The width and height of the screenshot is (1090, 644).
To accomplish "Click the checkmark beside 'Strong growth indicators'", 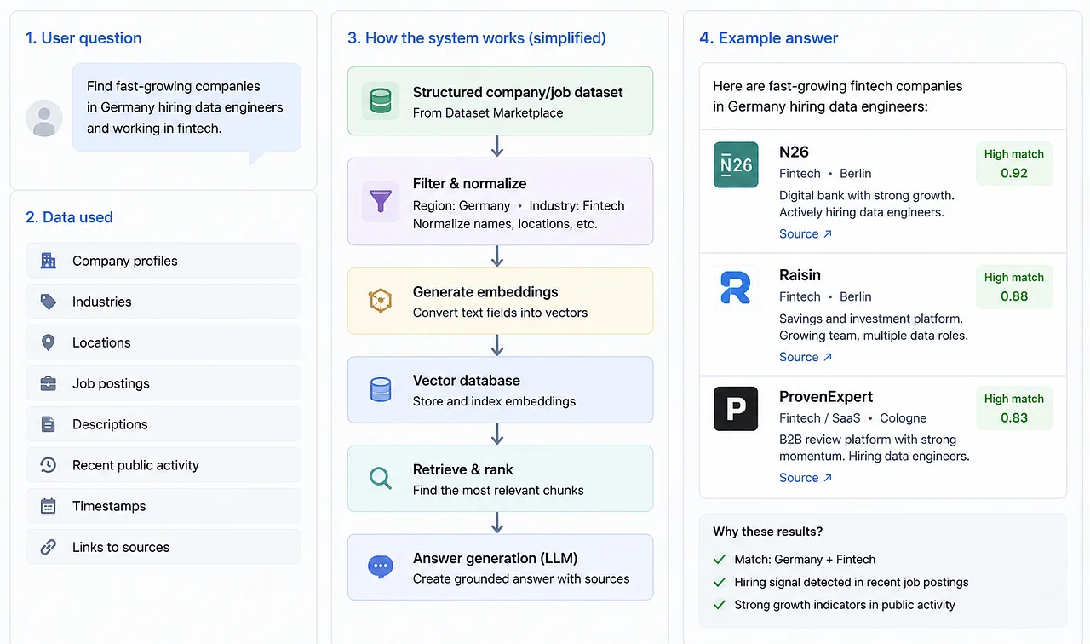I will point(720,605).
